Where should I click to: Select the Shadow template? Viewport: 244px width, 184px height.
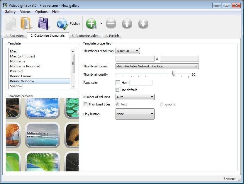coord(40,86)
